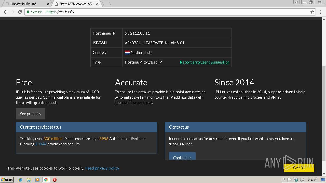
Task: Click the Contact us button
Action: point(182,156)
